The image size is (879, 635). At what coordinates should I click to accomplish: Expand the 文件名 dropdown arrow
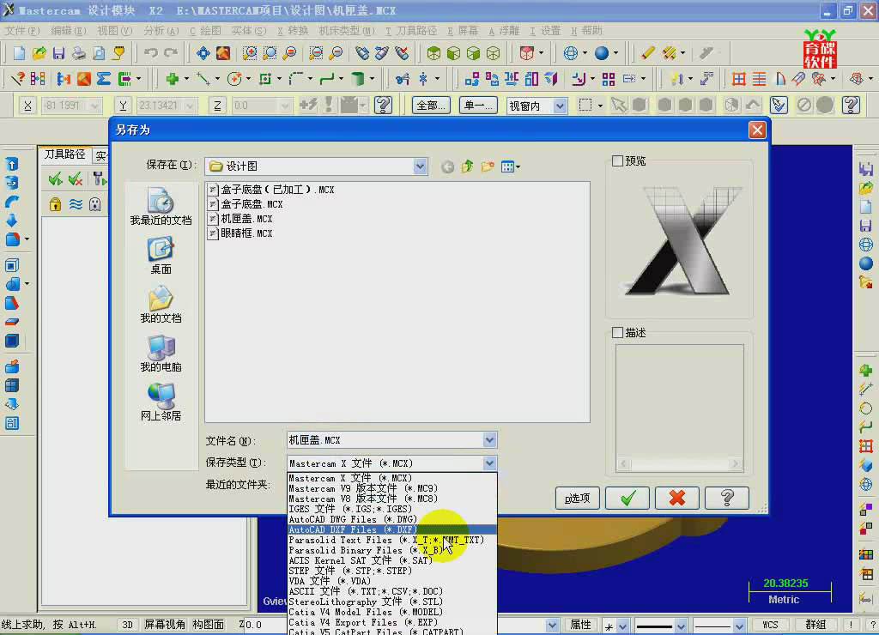tap(489, 440)
